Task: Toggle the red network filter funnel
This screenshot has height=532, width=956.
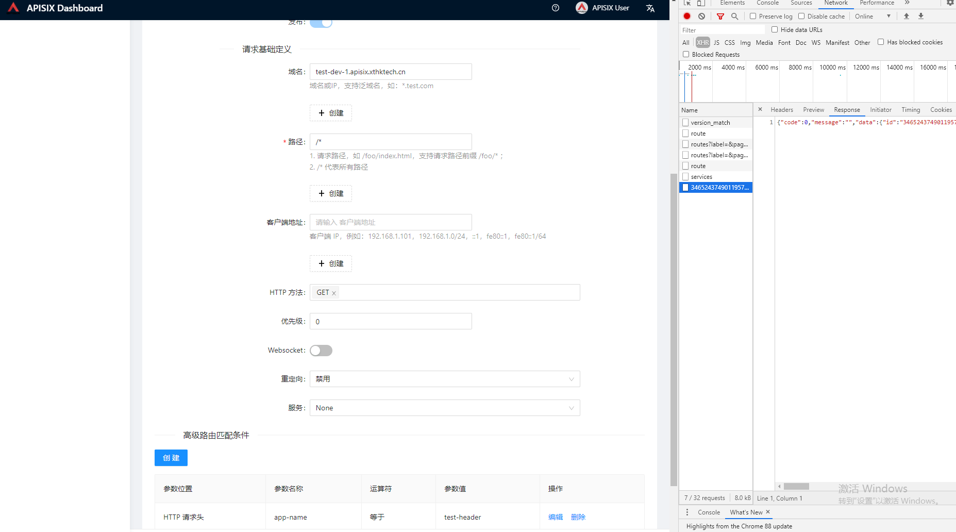Action: tap(720, 16)
